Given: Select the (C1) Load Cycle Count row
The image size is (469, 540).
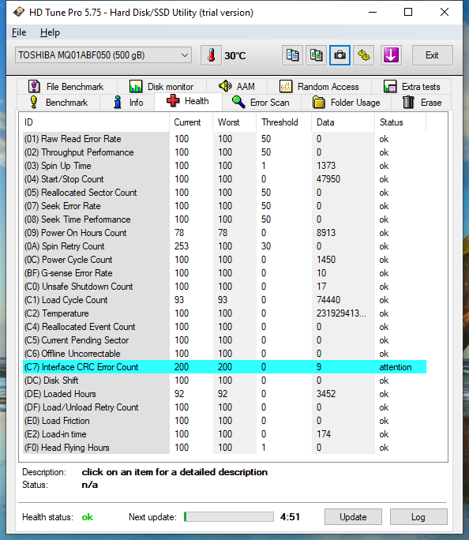Looking at the screenshot, I should [224, 300].
